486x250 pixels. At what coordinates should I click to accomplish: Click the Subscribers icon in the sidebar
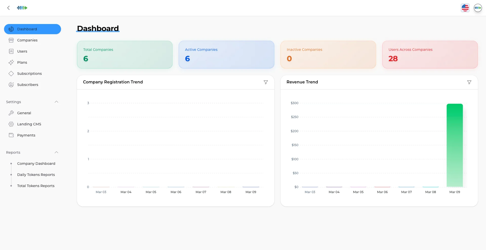click(x=11, y=85)
